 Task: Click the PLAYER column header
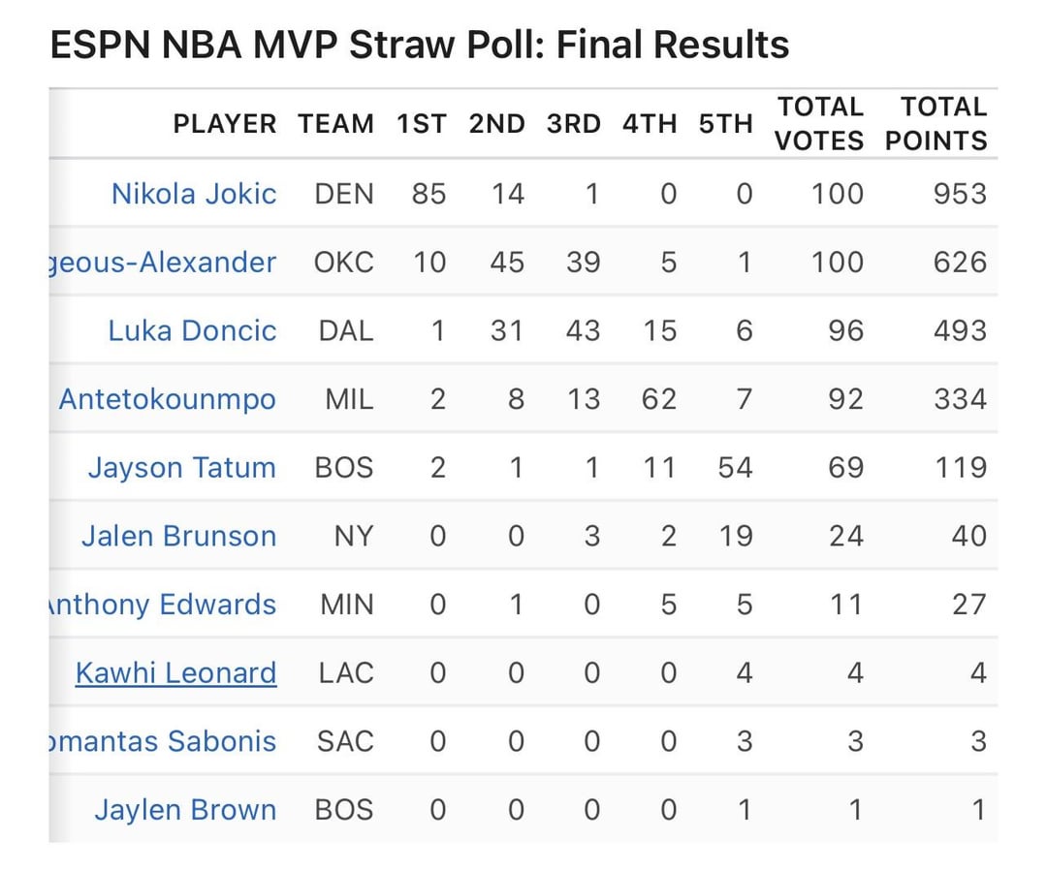coord(225,124)
